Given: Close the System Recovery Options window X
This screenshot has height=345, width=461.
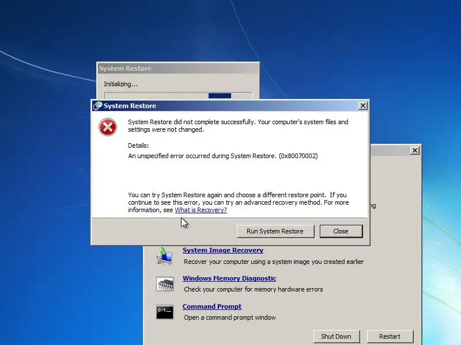Looking at the screenshot, I should pyautogui.click(x=414, y=151).
